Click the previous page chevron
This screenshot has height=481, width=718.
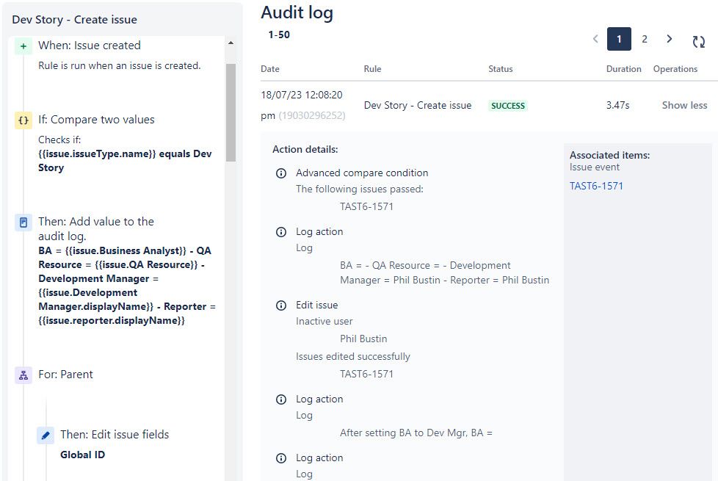595,38
